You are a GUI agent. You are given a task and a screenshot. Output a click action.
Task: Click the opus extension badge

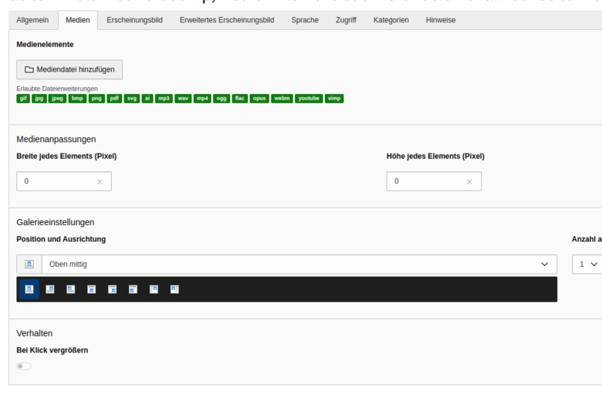(x=259, y=99)
